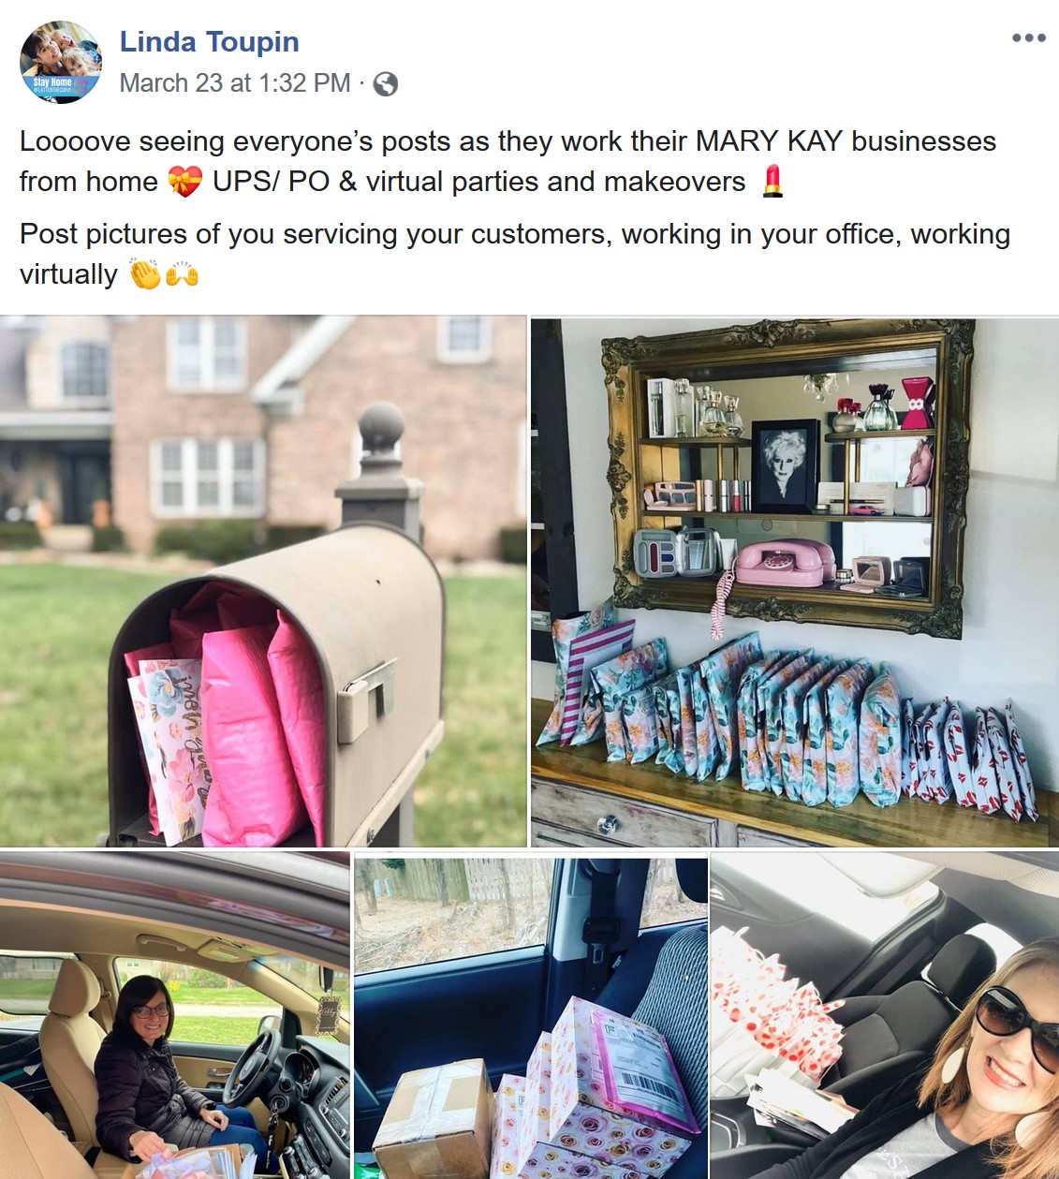The width and height of the screenshot is (1059, 1179).
Task: Open Linda Toupin's profile picture
Action: point(61,62)
